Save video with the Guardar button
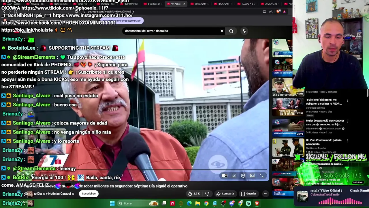The width and height of the screenshot is (369, 208). tap(248, 194)
